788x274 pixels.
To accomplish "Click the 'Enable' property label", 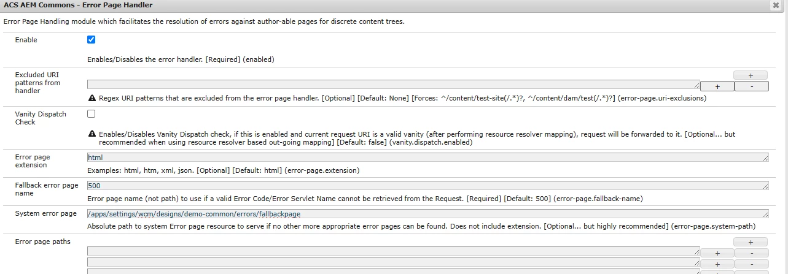I will (x=26, y=40).
